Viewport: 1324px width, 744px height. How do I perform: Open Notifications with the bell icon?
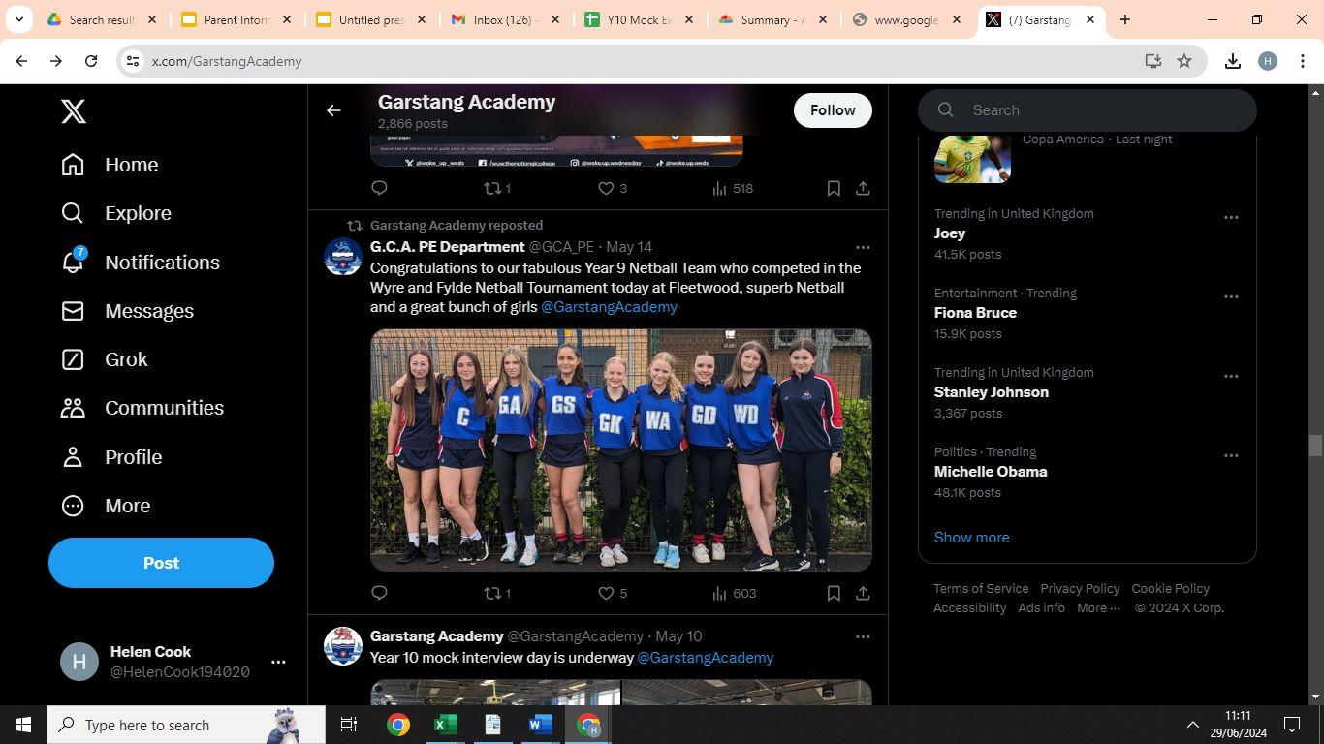[x=74, y=263]
